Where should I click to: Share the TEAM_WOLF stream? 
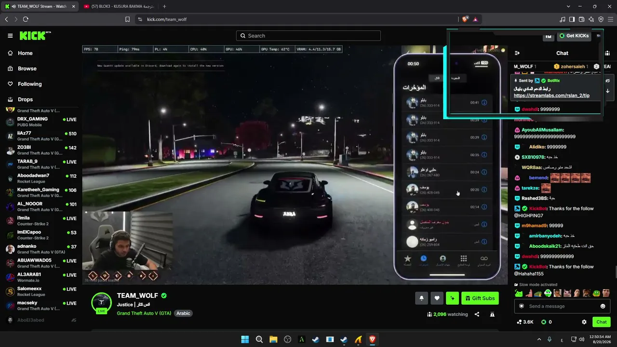pyautogui.click(x=477, y=314)
